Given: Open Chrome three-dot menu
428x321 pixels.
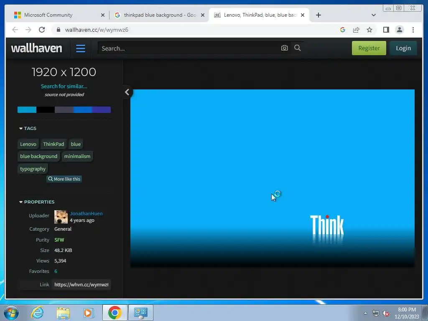Looking at the screenshot, I should pos(413,30).
